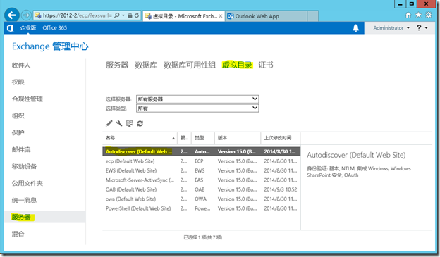This screenshot has height=257, width=440.
Task: Select the owa (Default Web Site) row
Action: click(x=201, y=199)
